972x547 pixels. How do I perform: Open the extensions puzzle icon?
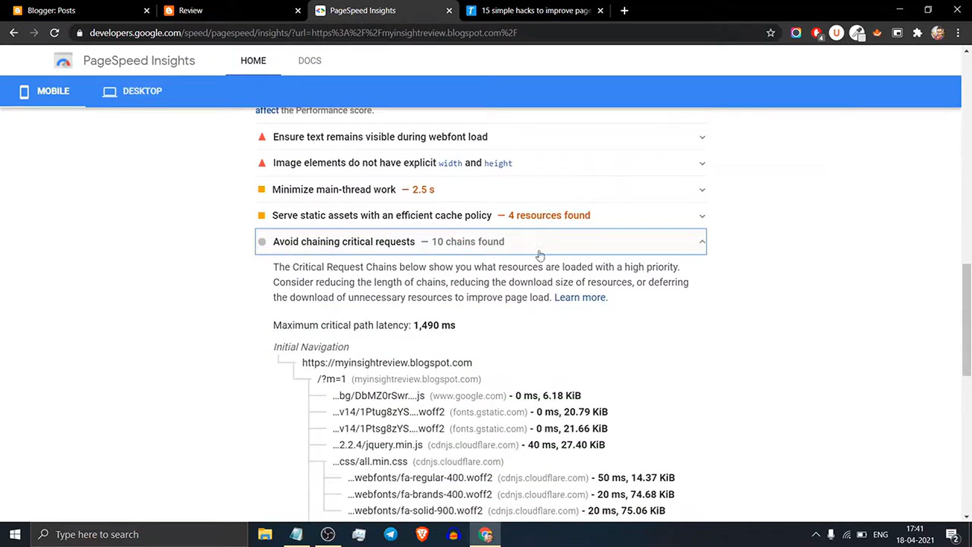[917, 33]
